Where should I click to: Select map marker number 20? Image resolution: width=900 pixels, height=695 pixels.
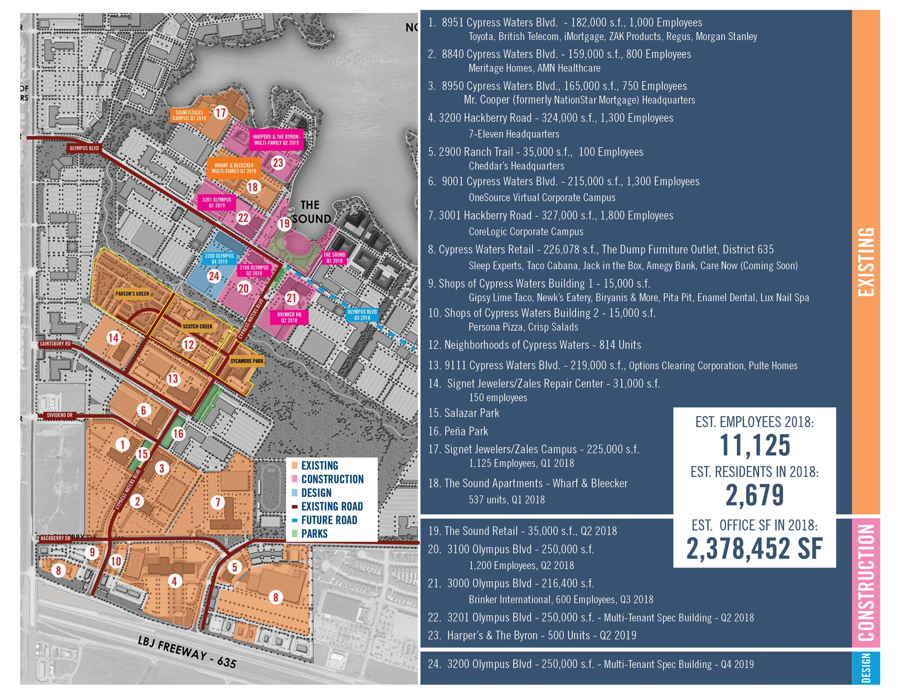(x=244, y=288)
